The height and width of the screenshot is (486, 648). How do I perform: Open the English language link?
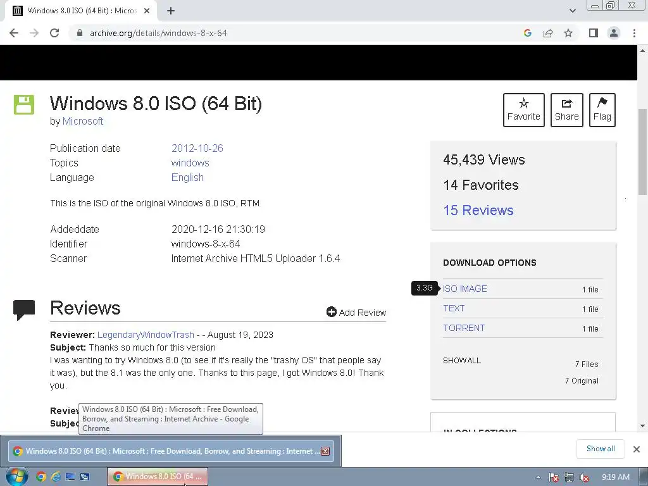187,177
